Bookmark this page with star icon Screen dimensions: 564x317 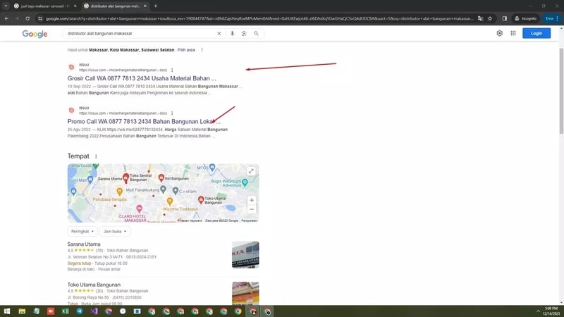click(x=490, y=18)
